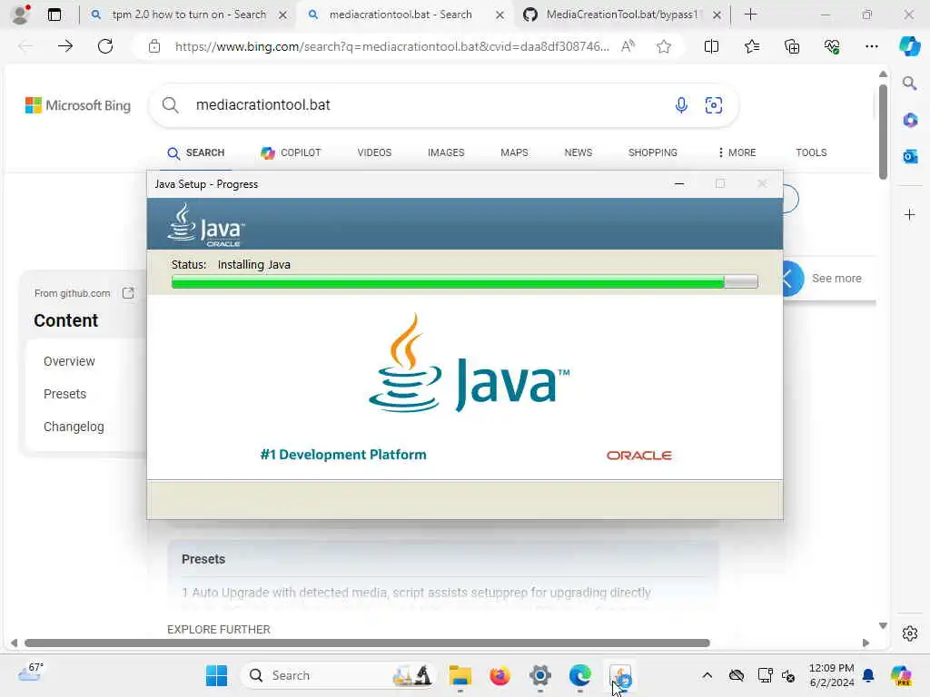
Task: Open the Bing Tools filter
Action: 811,152
